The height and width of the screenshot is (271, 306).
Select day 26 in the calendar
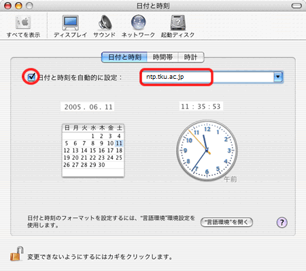(x=67, y=165)
